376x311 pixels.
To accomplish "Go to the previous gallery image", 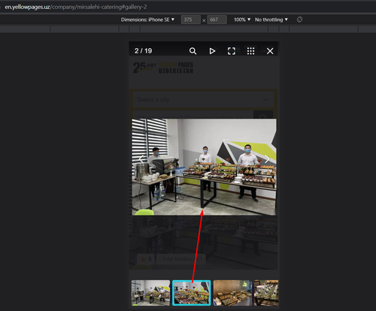I will click(x=141, y=159).
